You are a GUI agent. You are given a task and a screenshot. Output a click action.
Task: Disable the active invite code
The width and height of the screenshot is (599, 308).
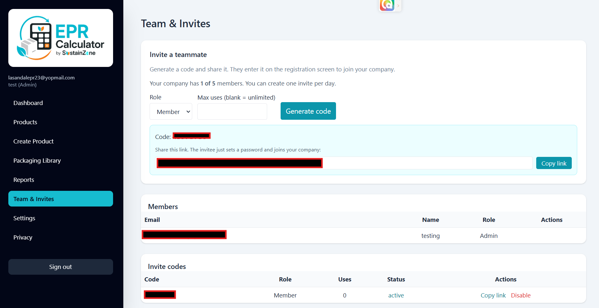click(521, 295)
